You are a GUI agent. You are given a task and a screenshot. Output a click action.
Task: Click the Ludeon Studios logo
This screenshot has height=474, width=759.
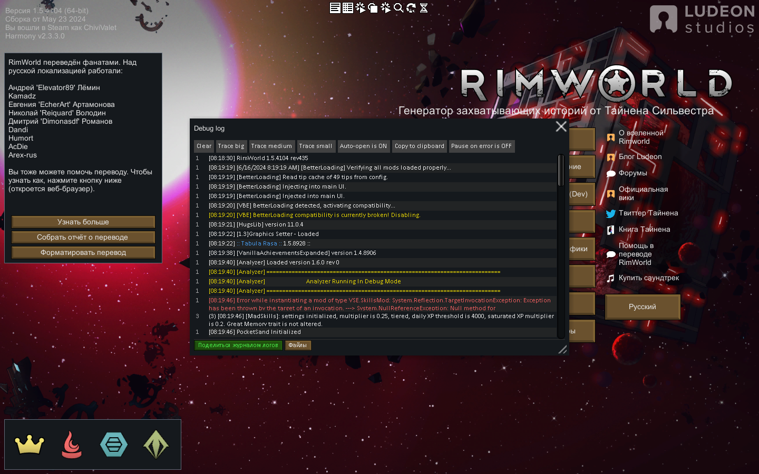[x=702, y=19]
